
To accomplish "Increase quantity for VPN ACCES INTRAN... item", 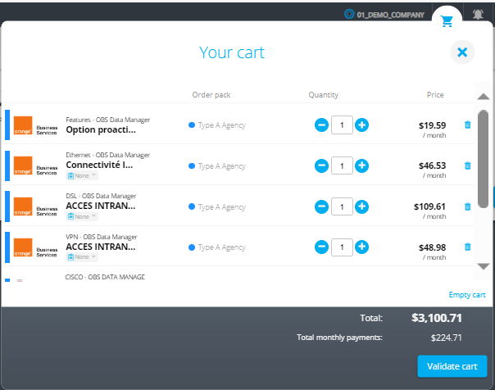I will 361,247.
